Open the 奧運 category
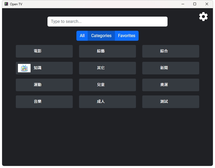This screenshot has width=215, height=168. point(170,85)
